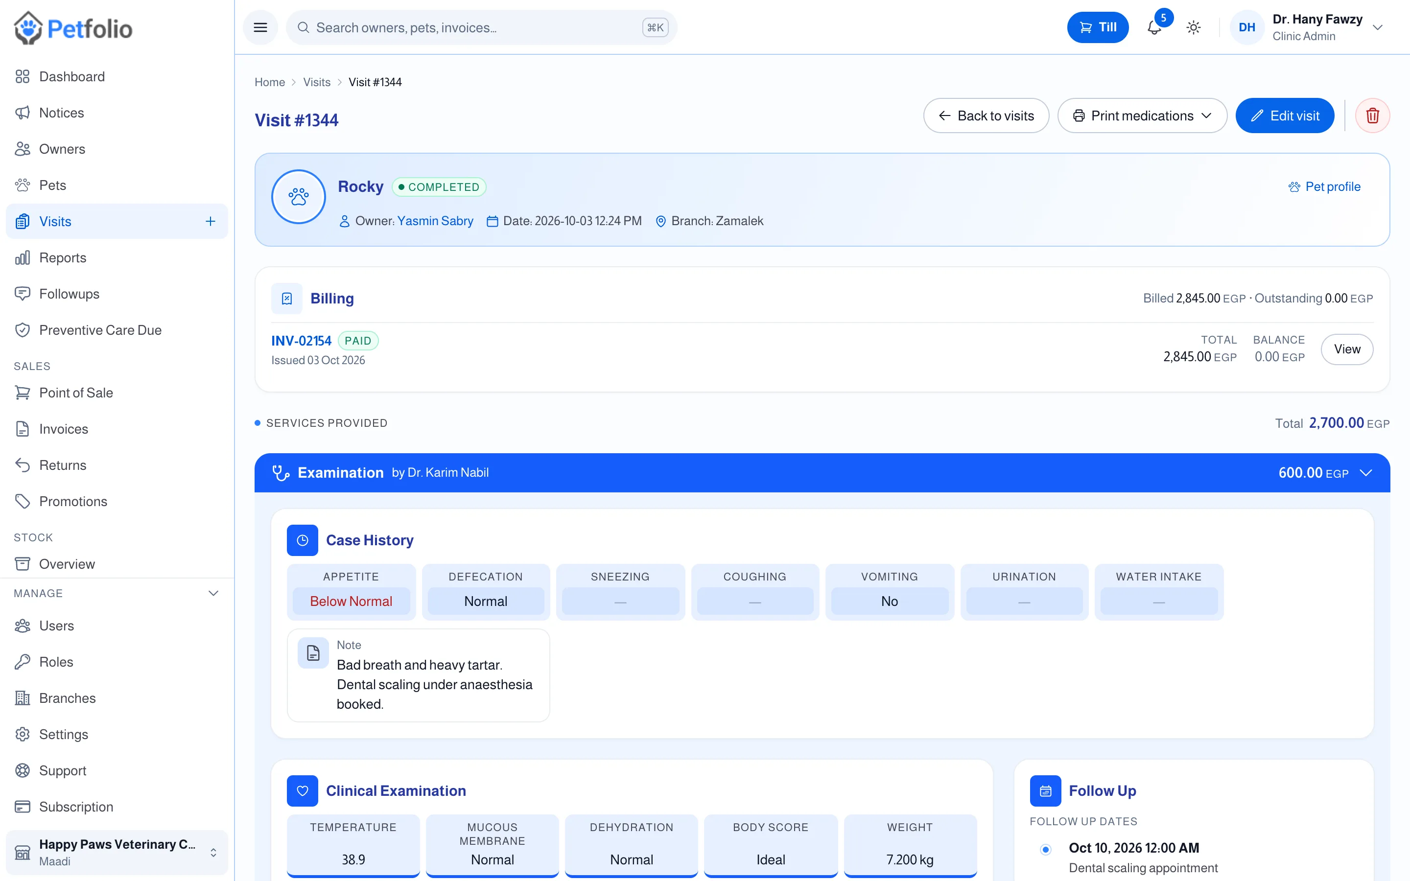Open notifications bell with 5 badge
1410x881 pixels.
(x=1155, y=27)
